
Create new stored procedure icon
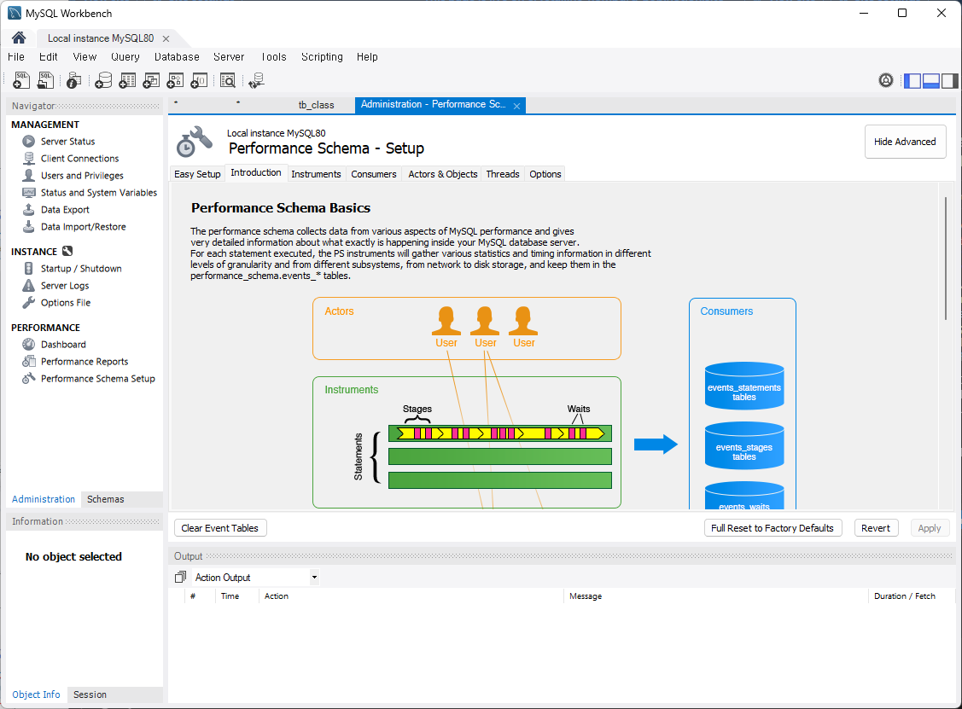pyautogui.click(x=175, y=80)
